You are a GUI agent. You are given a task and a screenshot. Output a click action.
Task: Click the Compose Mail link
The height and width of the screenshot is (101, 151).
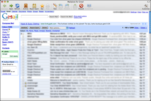(8, 23)
